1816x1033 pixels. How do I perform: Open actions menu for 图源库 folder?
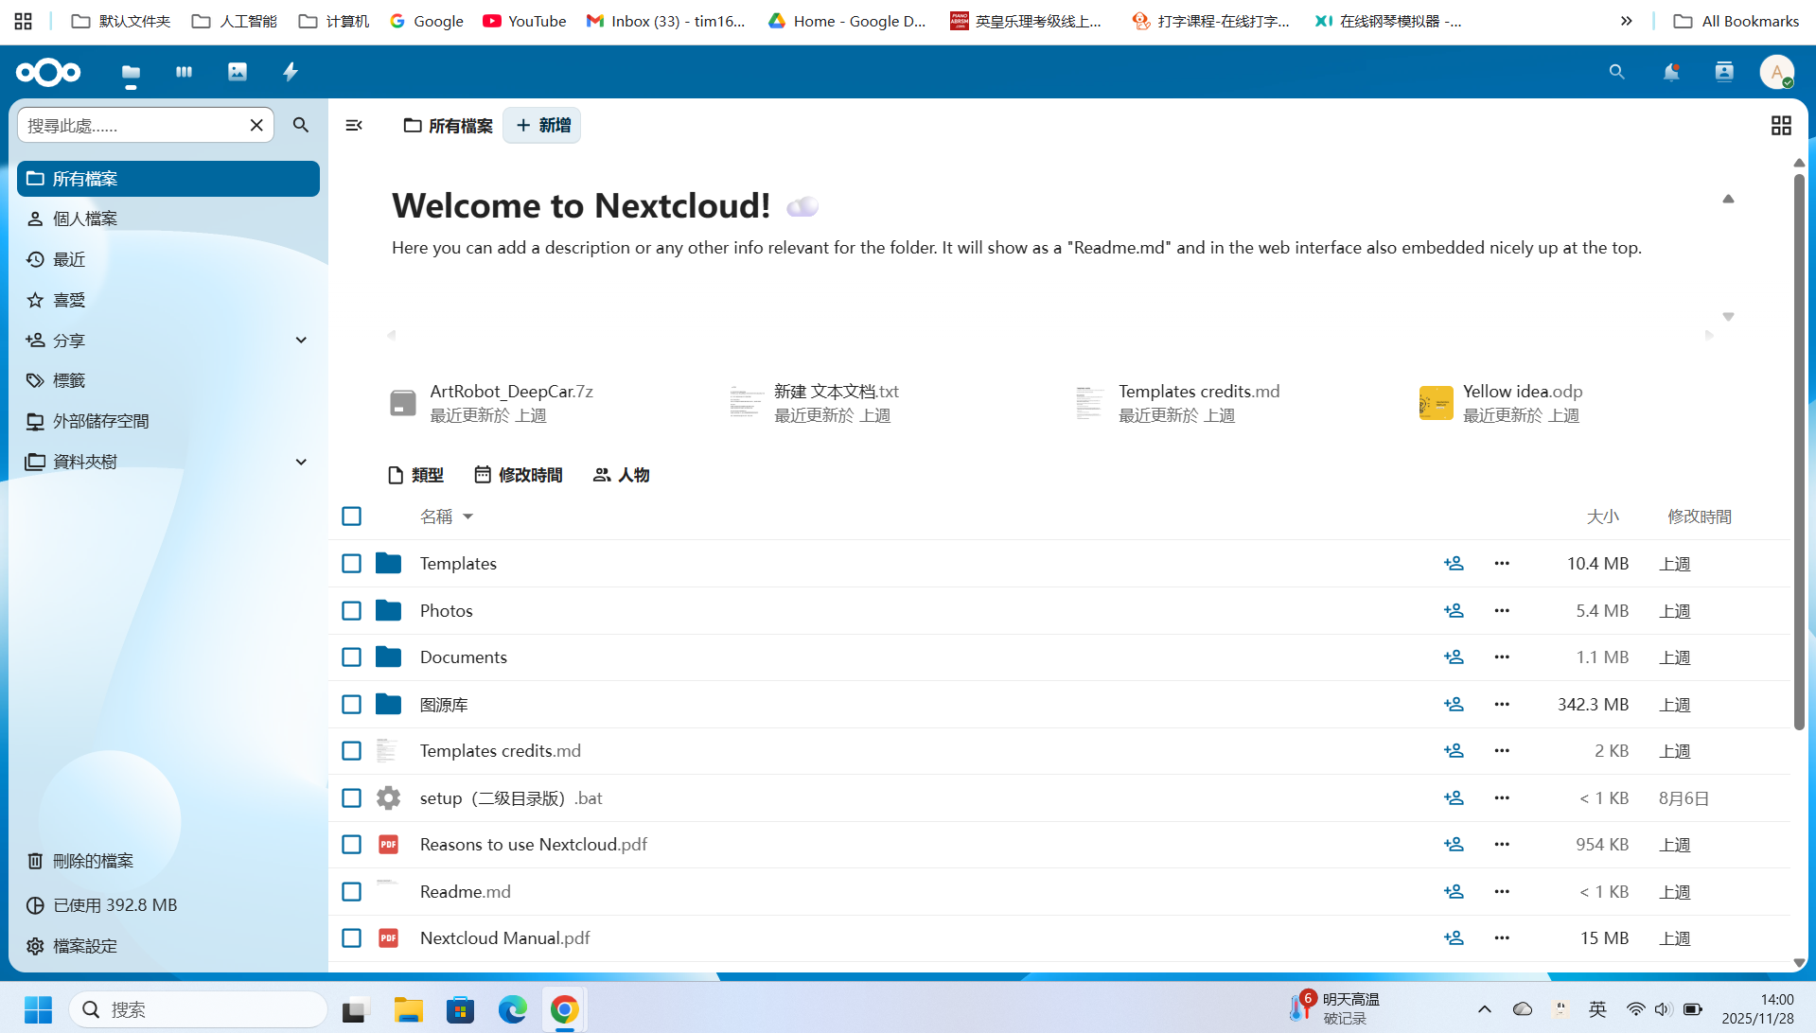[x=1502, y=705]
